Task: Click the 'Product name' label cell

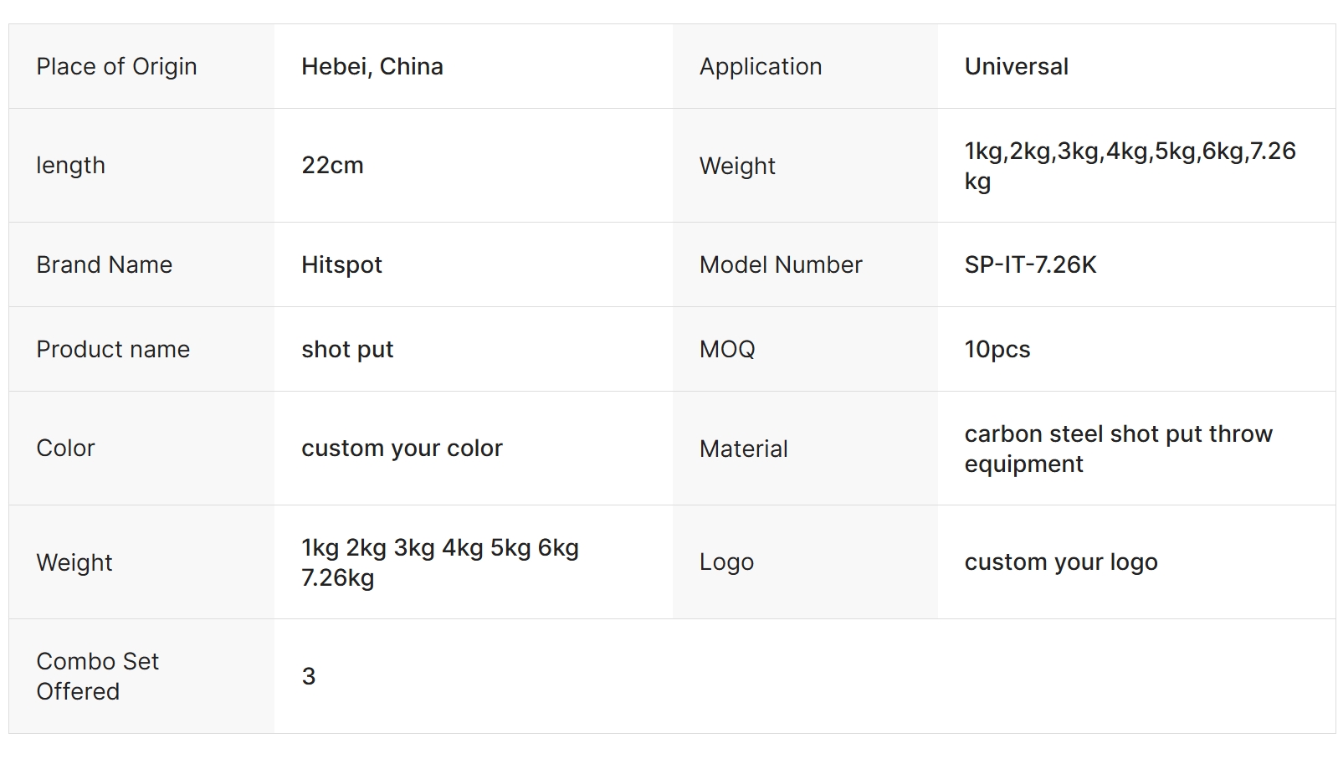Action: [x=113, y=350]
